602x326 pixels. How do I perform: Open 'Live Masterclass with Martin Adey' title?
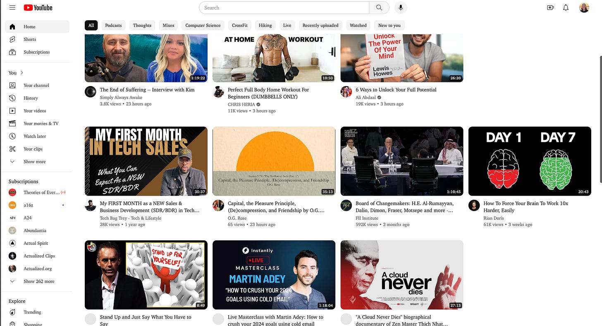tap(275, 320)
